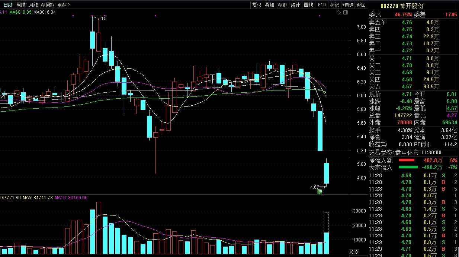Click the 外盘 value 78088
Screen dimensions: 459x257
(405, 122)
